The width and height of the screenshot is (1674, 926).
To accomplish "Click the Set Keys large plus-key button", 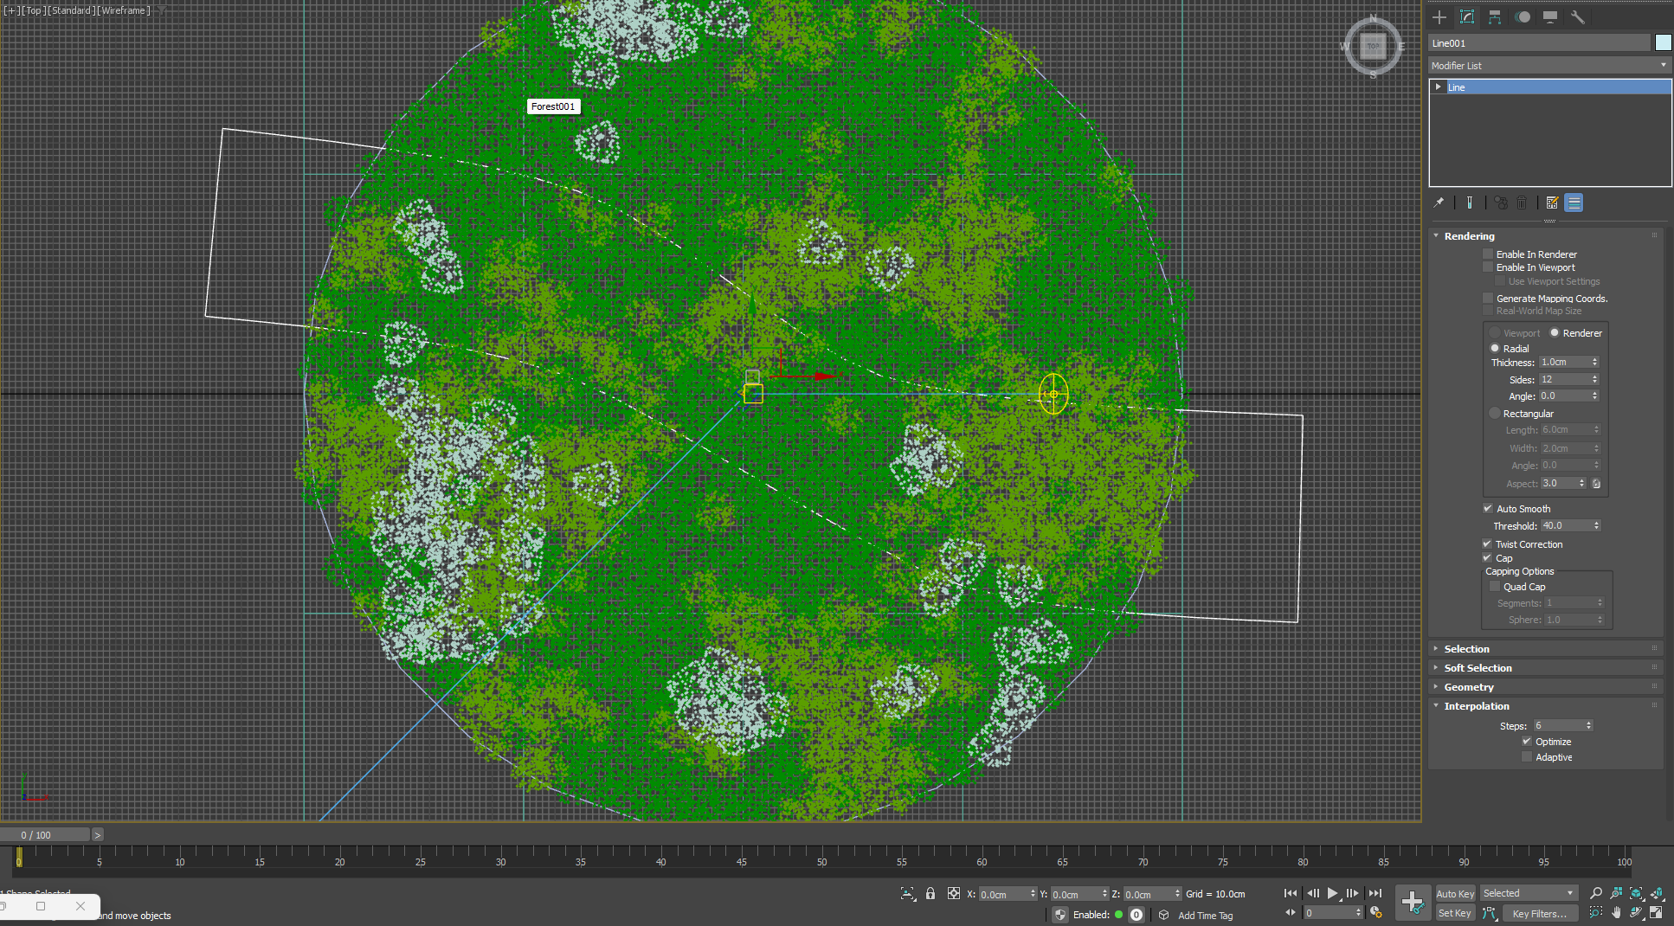I will pyautogui.click(x=1412, y=903).
